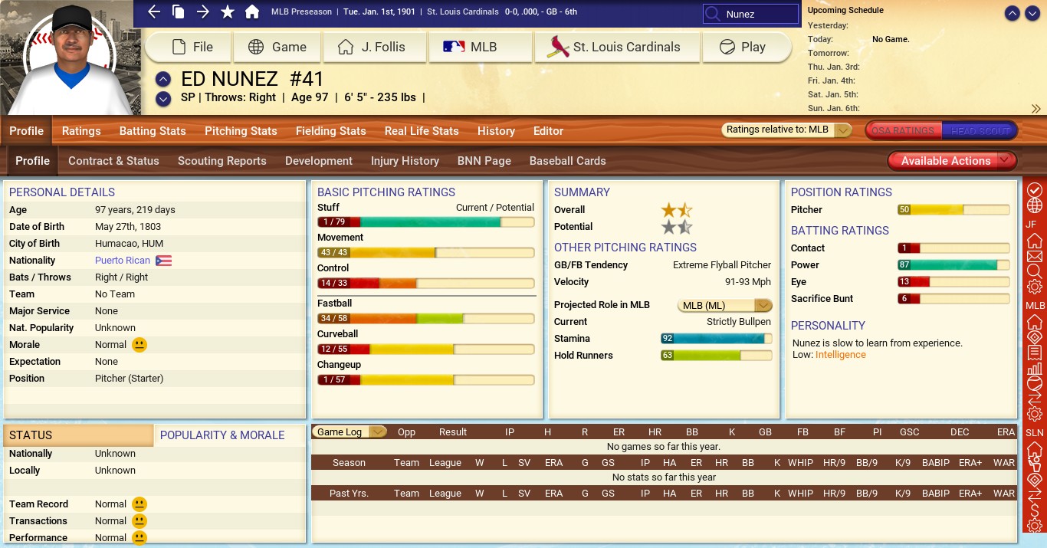Click the Ed Nunez player portrait
The height and width of the screenshot is (548, 1047).
point(69,58)
